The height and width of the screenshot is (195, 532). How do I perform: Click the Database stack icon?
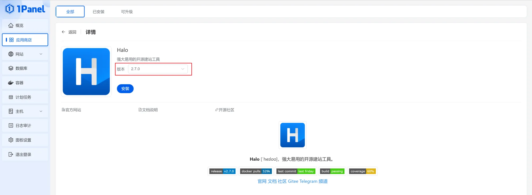click(11, 68)
